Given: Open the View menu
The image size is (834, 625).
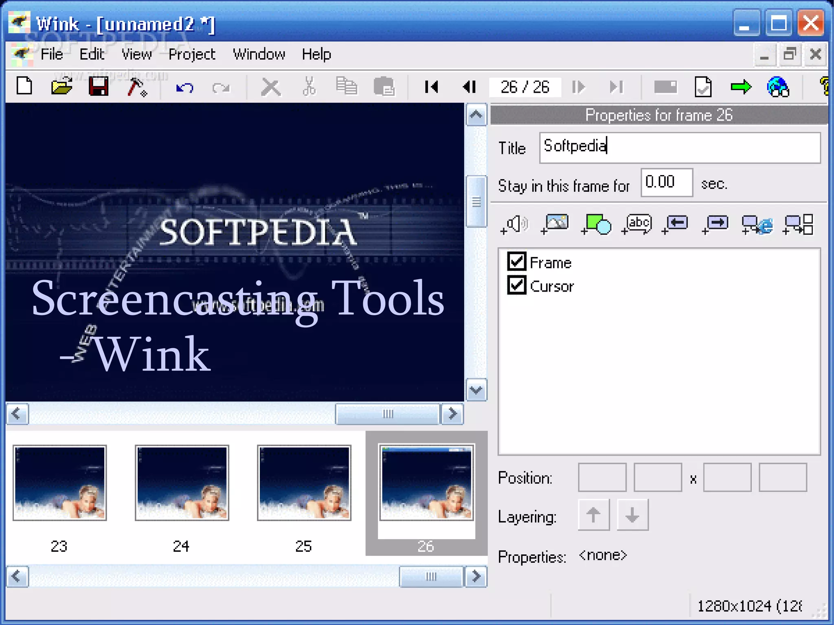Looking at the screenshot, I should coord(136,54).
